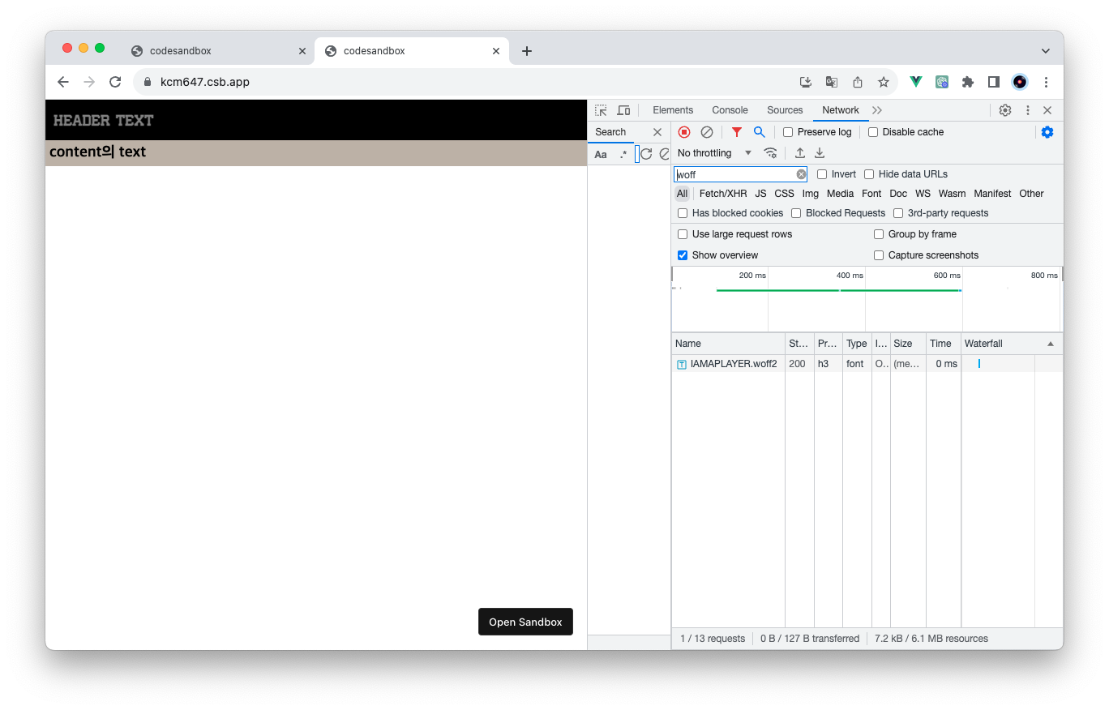Image resolution: width=1109 pixels, height=710 pixels.
Task: Check the Invert filter checkbox
Action: [x=822, y=174]
